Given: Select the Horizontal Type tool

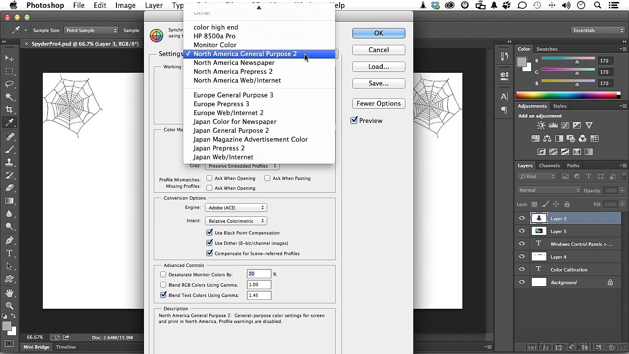Looking at the screenshot, I should (x=9, y=253).
